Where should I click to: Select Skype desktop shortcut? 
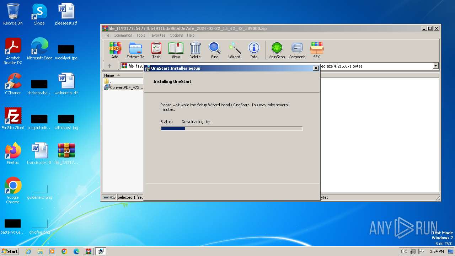coord(39,14)
